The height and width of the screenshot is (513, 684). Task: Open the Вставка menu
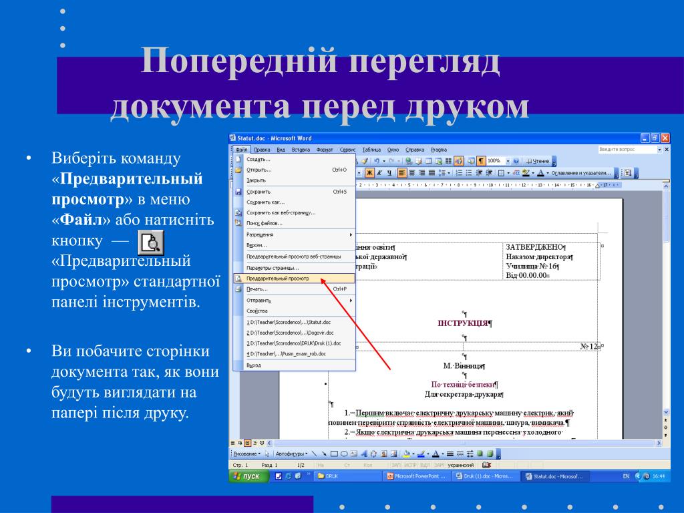[x=301, y=150]
